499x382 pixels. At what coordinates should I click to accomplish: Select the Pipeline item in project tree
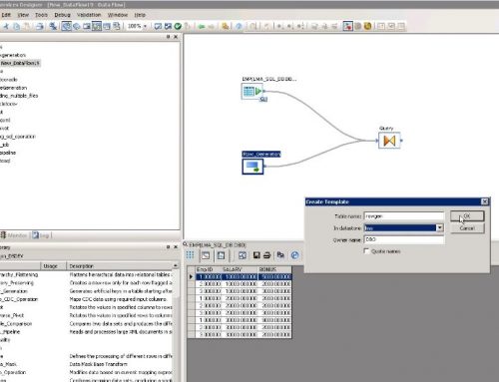8,153
